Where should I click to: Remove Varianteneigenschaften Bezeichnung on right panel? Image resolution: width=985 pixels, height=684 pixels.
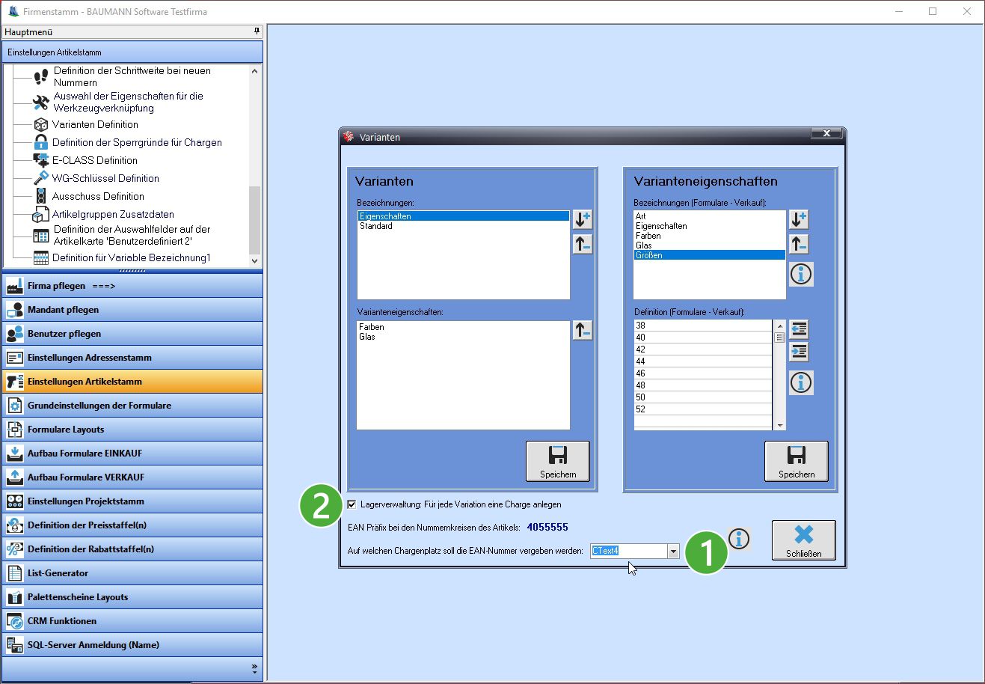799,244
